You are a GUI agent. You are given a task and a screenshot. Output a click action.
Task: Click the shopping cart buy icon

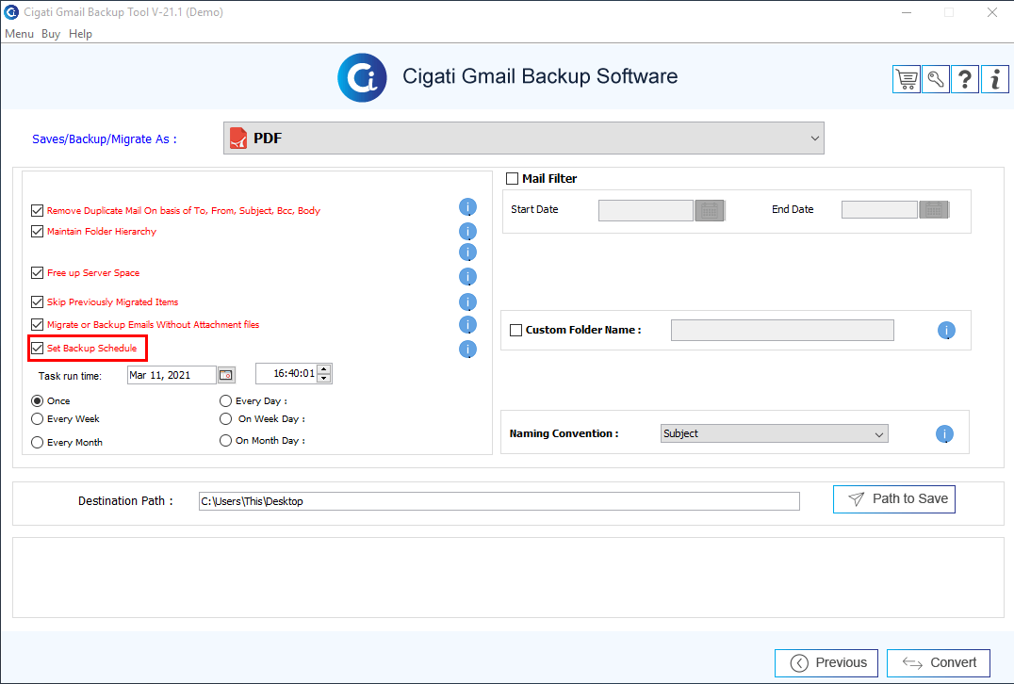[x=906, y=79]
